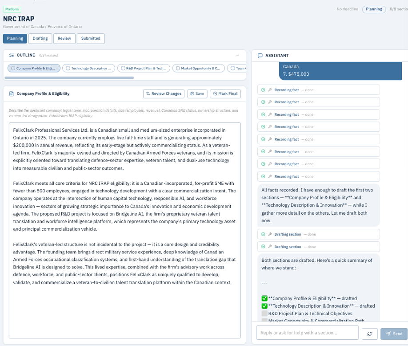Open the Drafting stage tab
Image resolution: width=408 pixels, height=346 pixels.
pos(40,38)
